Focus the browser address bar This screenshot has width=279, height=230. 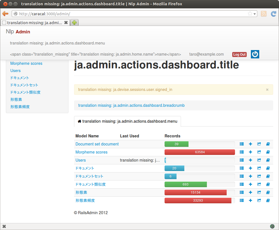(131, 14)
